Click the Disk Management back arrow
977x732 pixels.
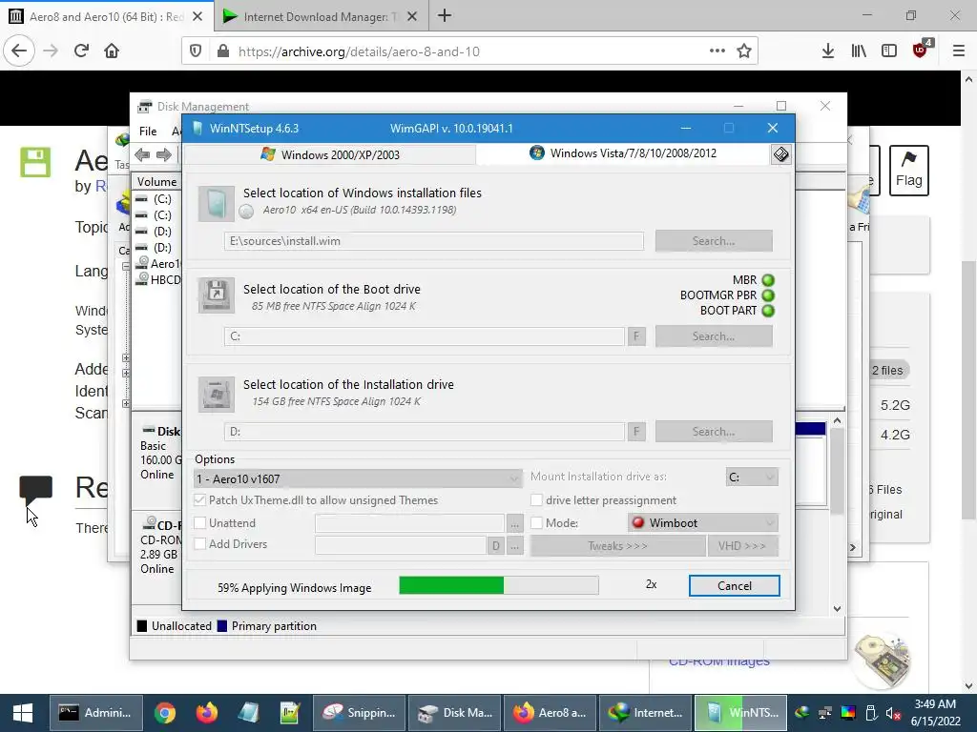point(142,155)
